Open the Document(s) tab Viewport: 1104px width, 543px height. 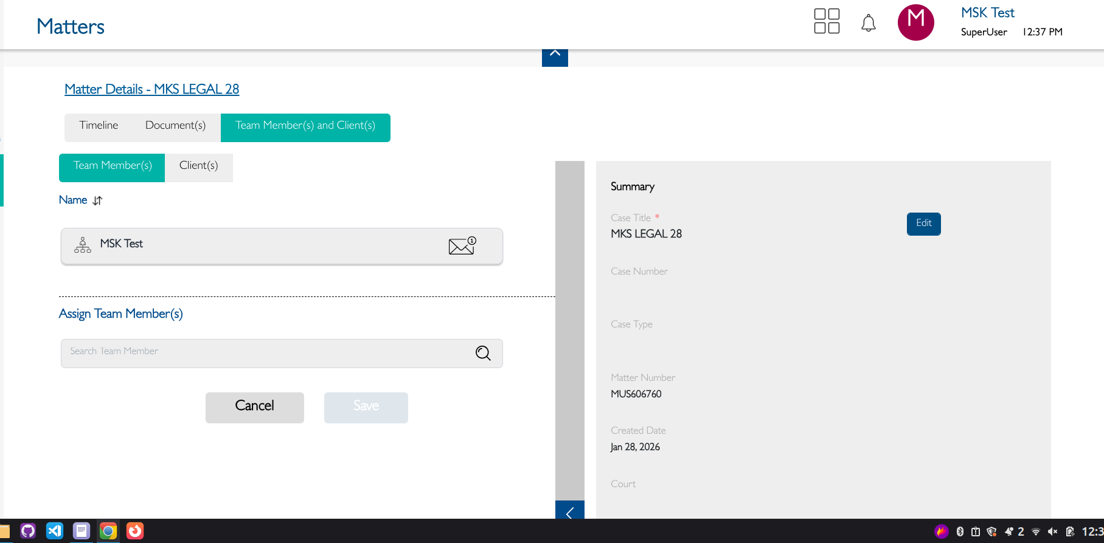tap(175, 126)
